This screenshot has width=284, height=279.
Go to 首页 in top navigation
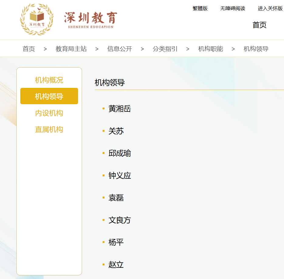(259, 25)
